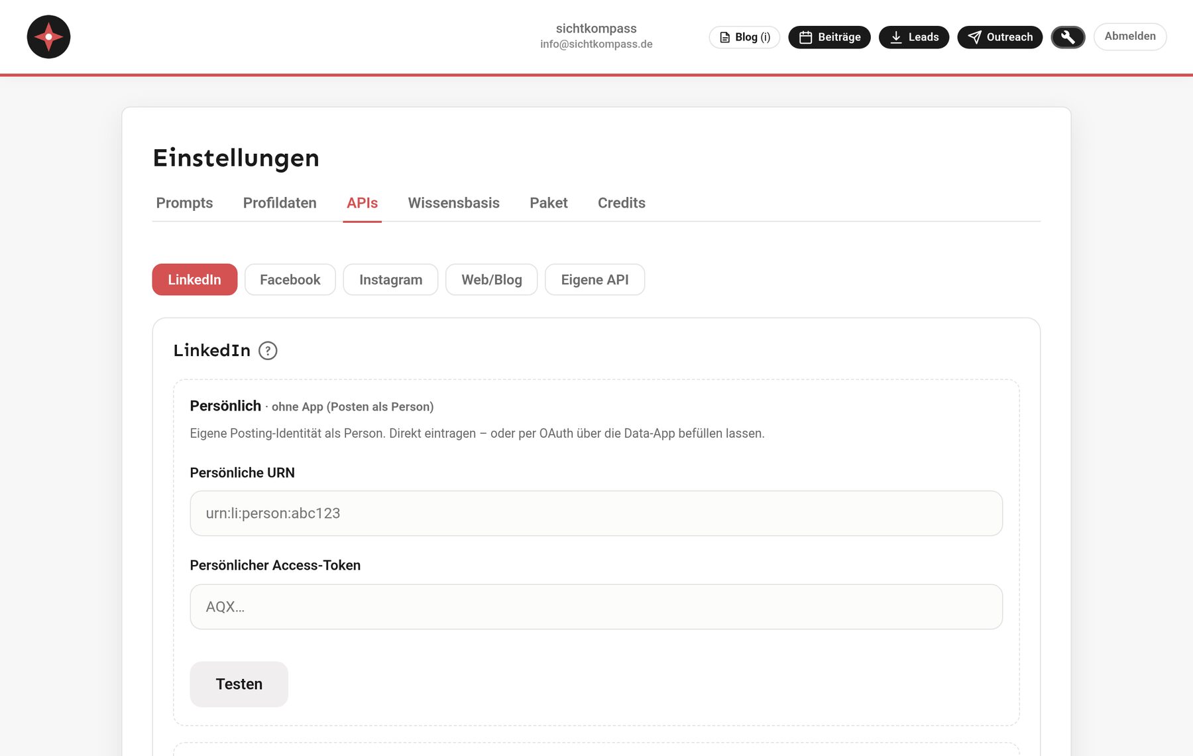
Task: Click the Testen button
Action: tap(239, 684)
